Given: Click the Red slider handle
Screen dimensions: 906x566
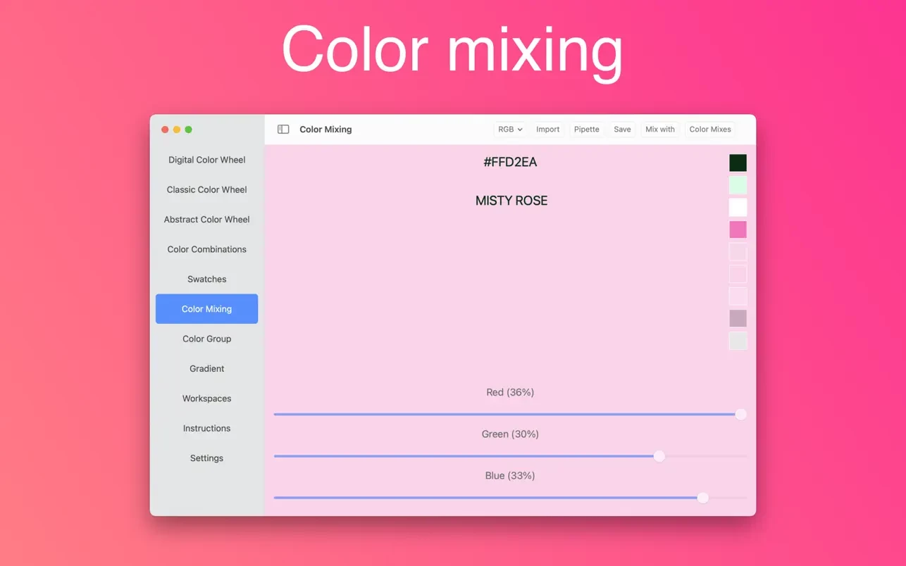Looking at the screenshot, I should [x=740, y=414].
